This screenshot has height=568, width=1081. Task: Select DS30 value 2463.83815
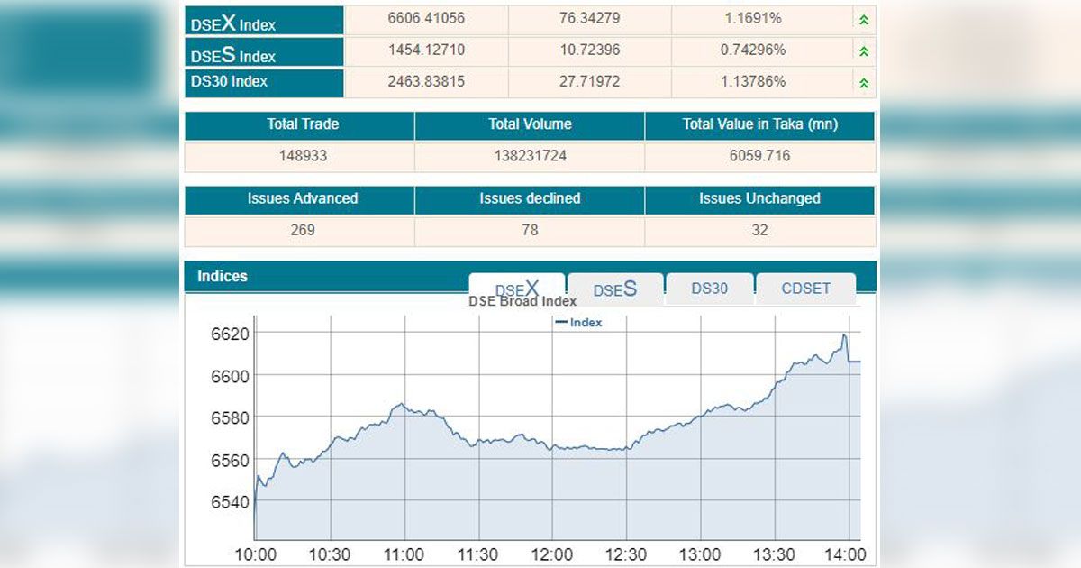pos(426,81)
